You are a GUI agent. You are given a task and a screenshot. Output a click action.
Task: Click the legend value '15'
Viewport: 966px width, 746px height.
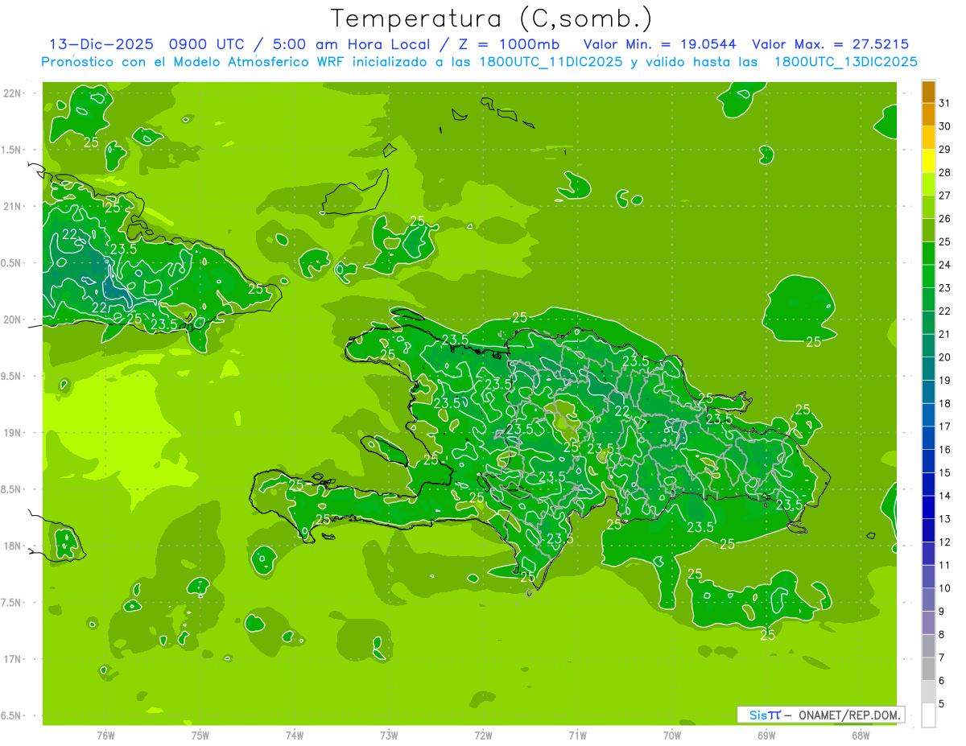945,473
